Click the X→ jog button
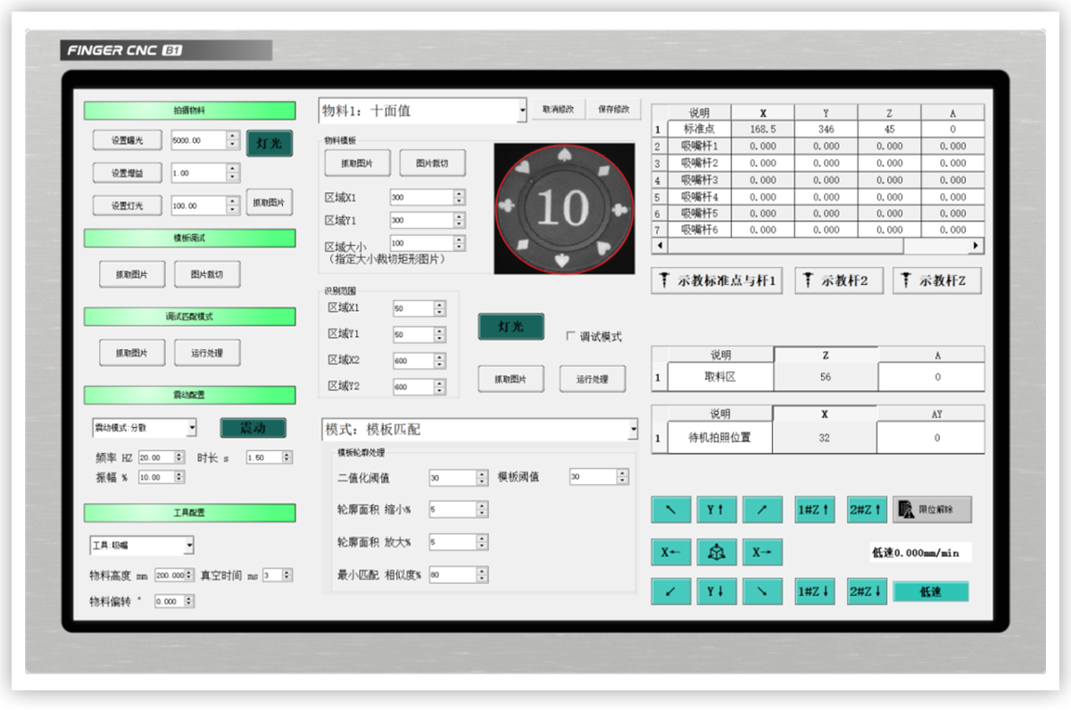Image resolution: width=1071 pixels, height=710 pixels. 762,552
